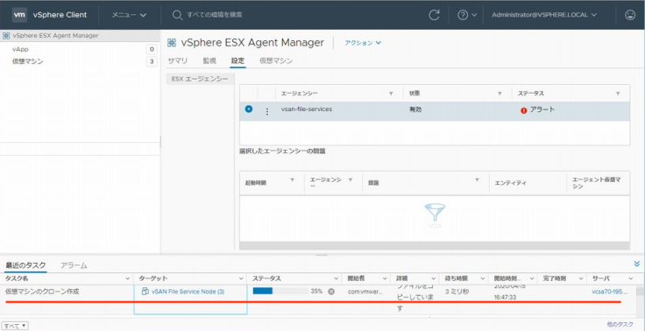Open the メニュー dropdown
The image size is (645, 331).
coord(129,15)
